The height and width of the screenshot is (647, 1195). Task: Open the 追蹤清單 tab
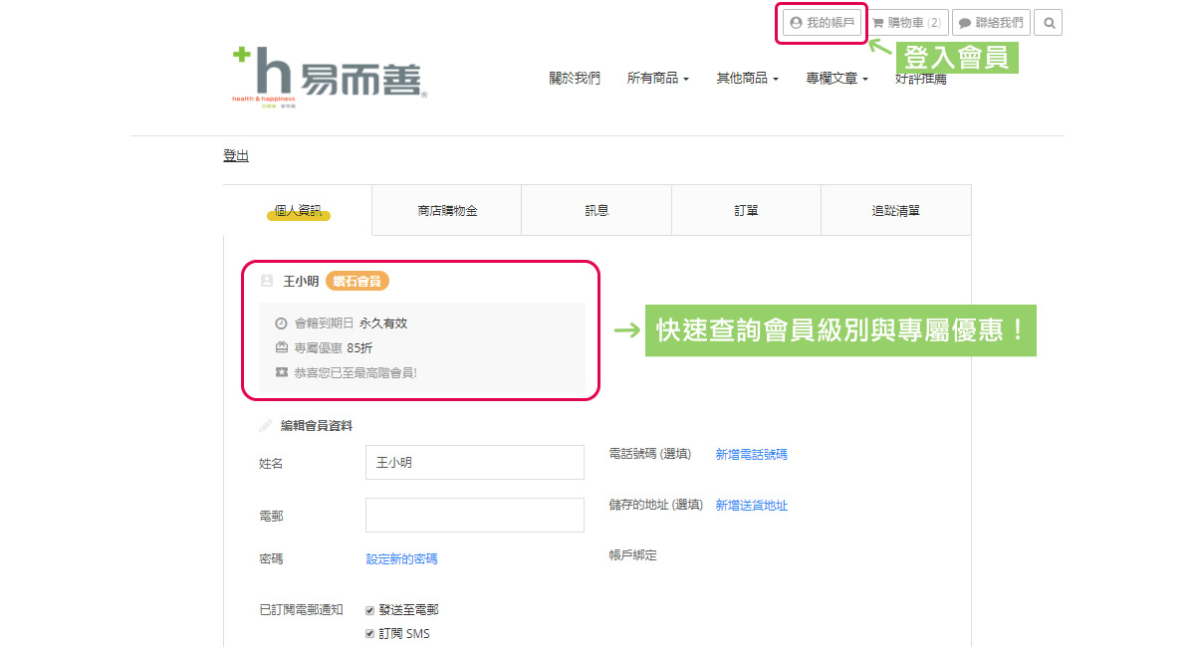click(x=895, y=211)
